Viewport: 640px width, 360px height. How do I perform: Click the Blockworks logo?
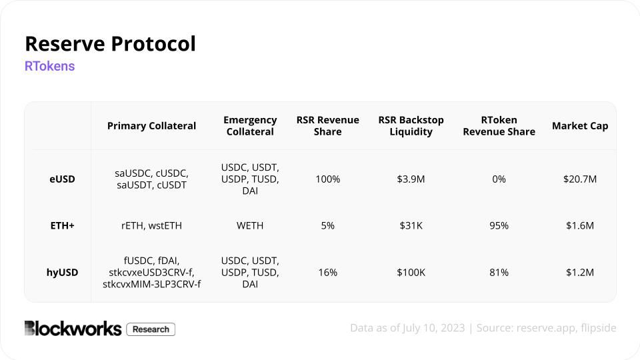point(73,329)
